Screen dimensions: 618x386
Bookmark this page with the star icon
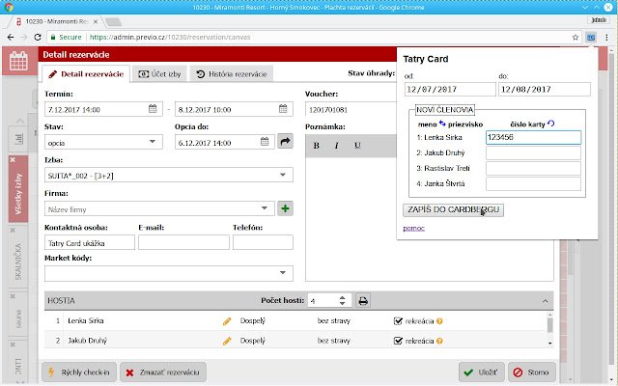point(576,37)
